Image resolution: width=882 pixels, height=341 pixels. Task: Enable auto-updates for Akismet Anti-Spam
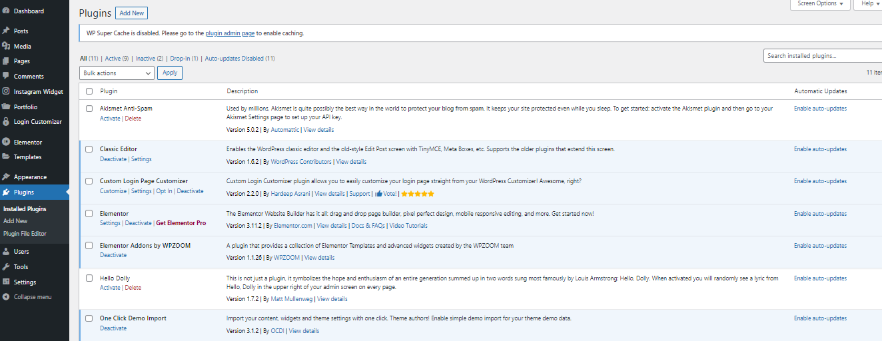pos(820,109)
